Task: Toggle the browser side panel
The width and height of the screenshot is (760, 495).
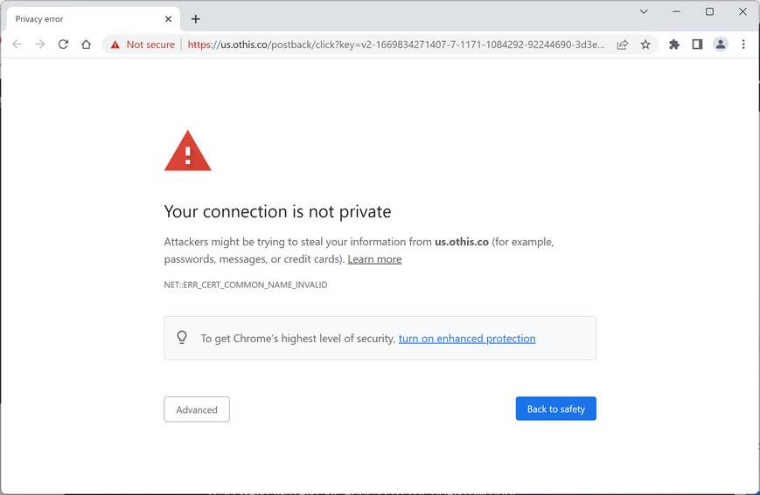Action: tap(697, 45)
